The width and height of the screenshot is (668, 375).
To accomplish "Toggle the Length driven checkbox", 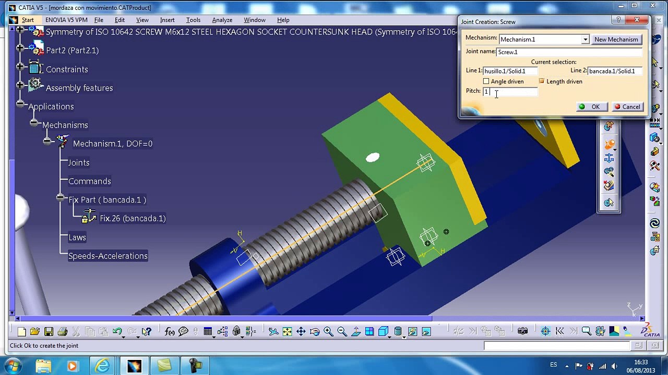I will pos(541,81).
